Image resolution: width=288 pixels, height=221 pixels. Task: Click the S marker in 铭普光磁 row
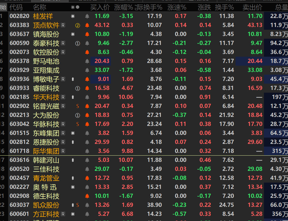coord(78,106)
